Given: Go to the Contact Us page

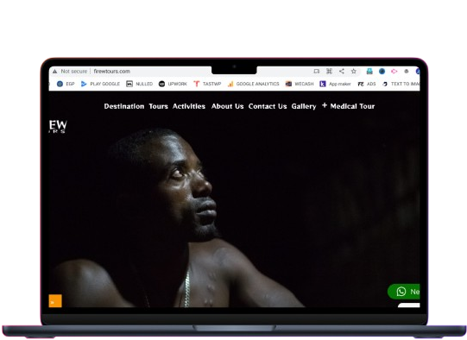Looking at the screenshot, I should click(268, 106).
